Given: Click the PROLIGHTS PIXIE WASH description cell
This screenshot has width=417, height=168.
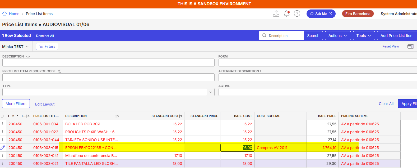Looking at the screenshot, I should (92, 132).
